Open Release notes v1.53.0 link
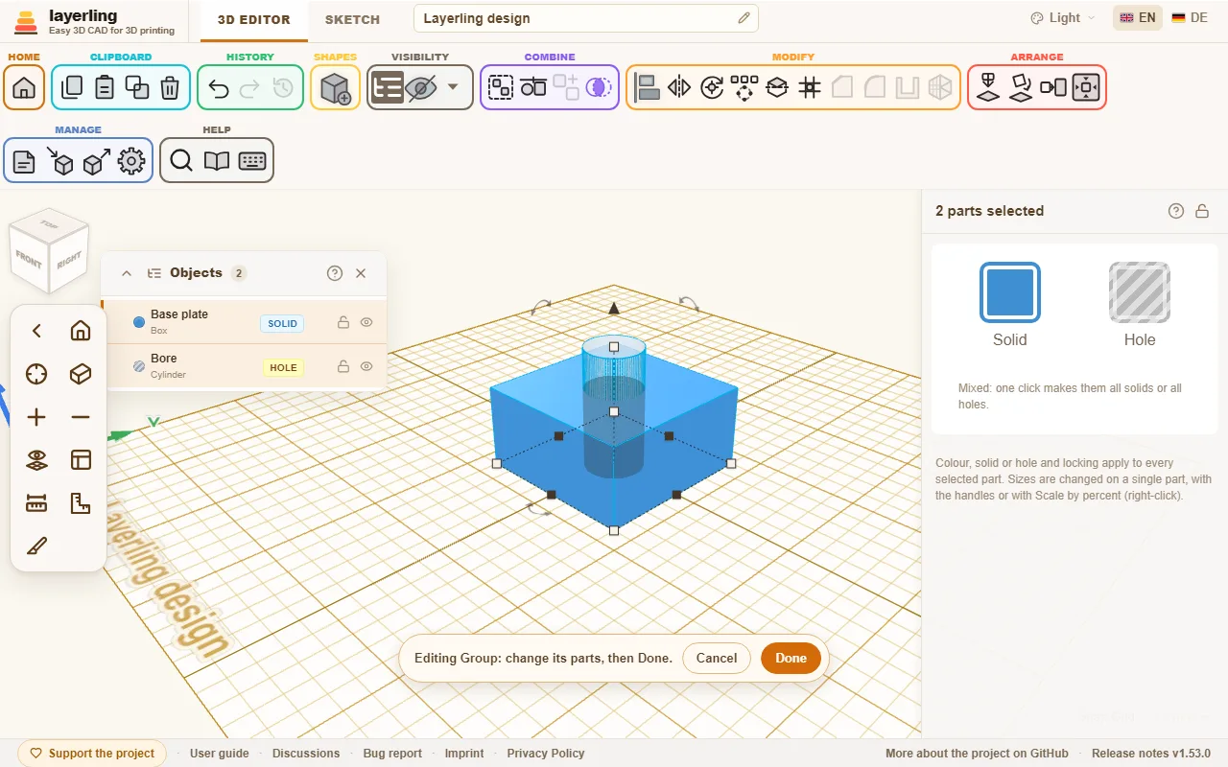 pyautogui.click(x=1151, y=754)
